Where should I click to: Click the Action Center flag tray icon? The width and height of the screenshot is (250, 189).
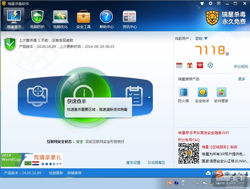pyautogui.click(x=204, y=184)
